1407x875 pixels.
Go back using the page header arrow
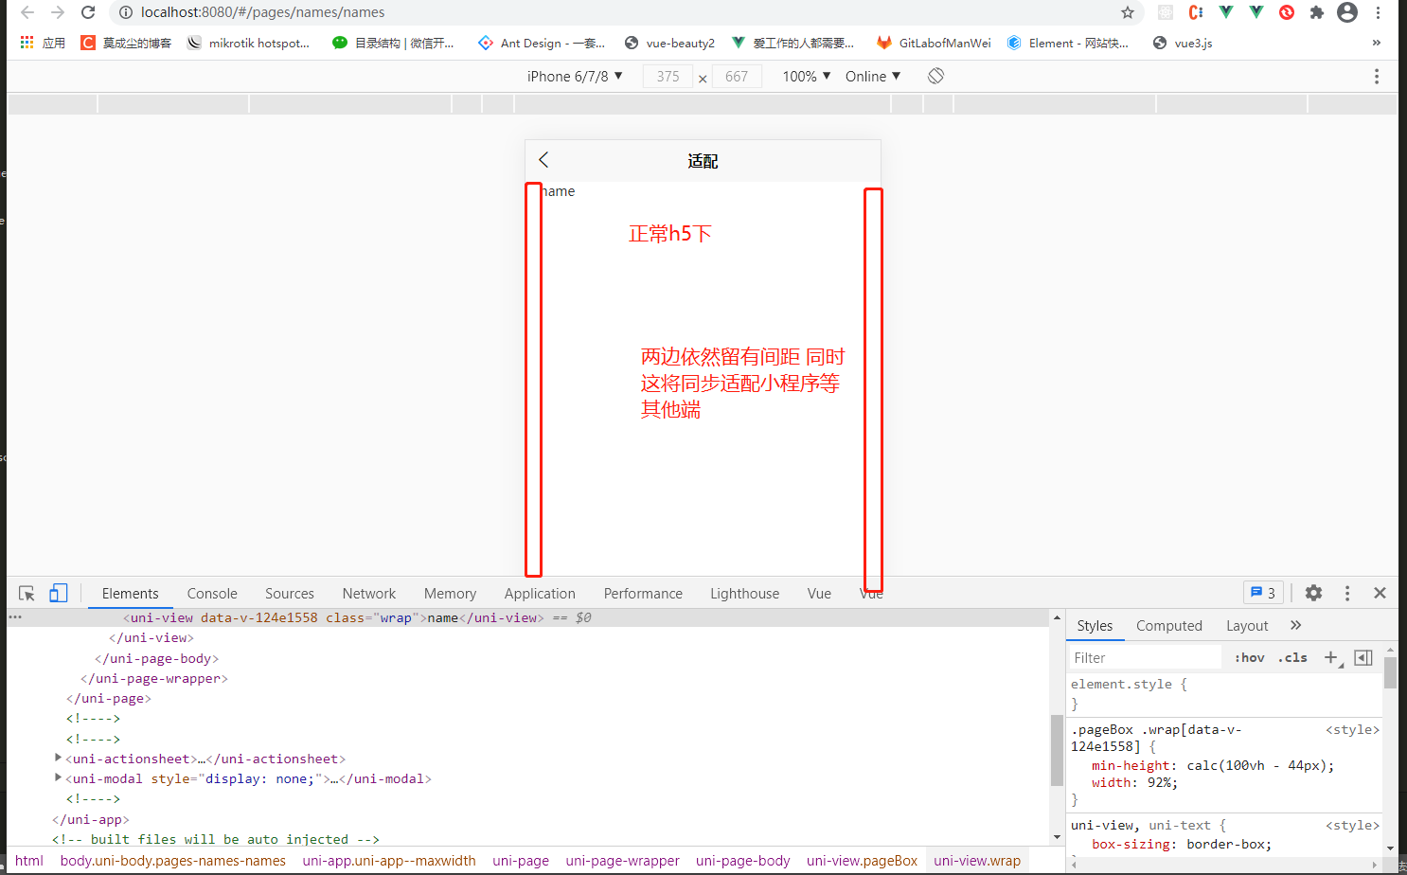click(543, 160)
